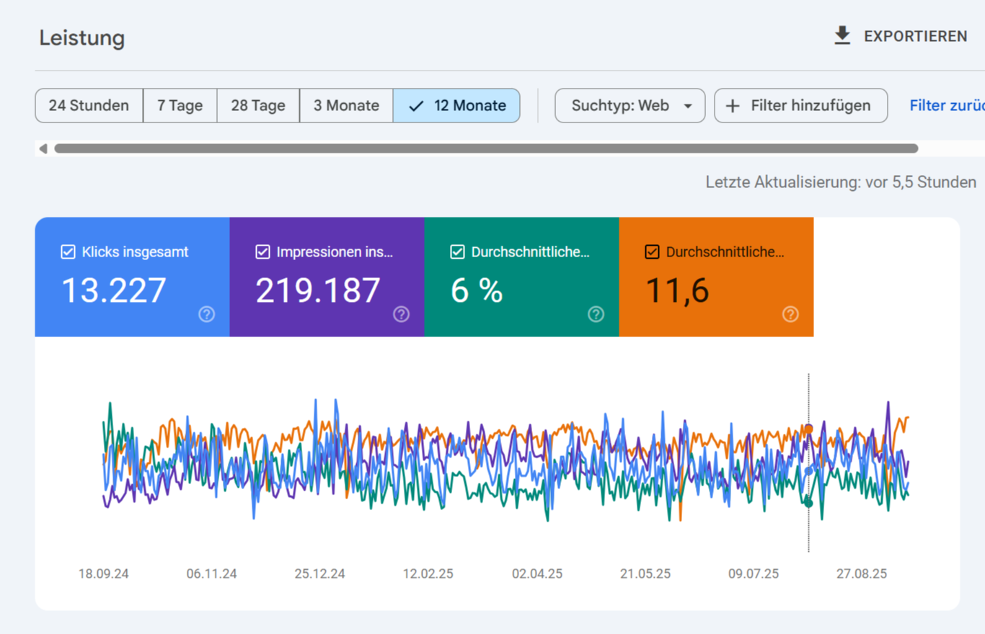Click the plus icon in Filter hinzufügen

pos(733,106)
